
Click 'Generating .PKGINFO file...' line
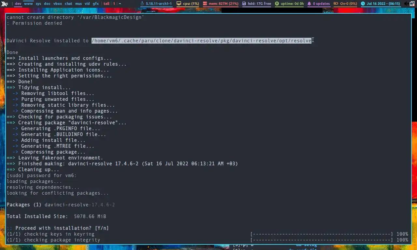coord(56,129)
